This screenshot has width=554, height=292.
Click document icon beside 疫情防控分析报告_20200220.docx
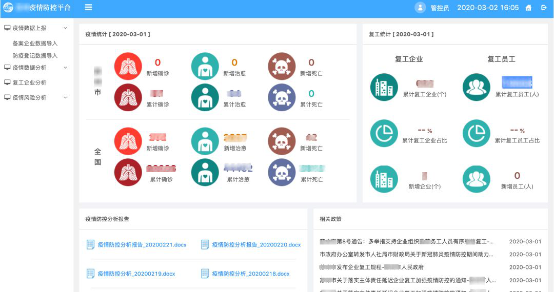[205, 244]
